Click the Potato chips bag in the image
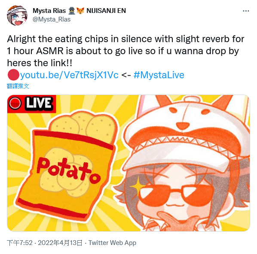 [66, 165]
